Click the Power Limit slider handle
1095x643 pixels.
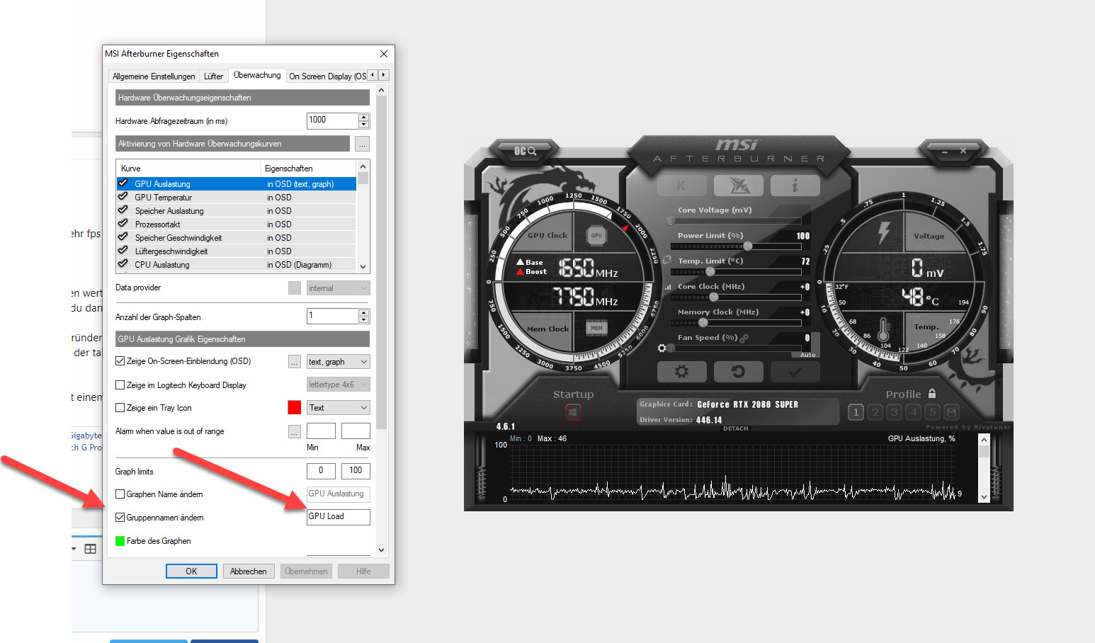pos(747,246)
